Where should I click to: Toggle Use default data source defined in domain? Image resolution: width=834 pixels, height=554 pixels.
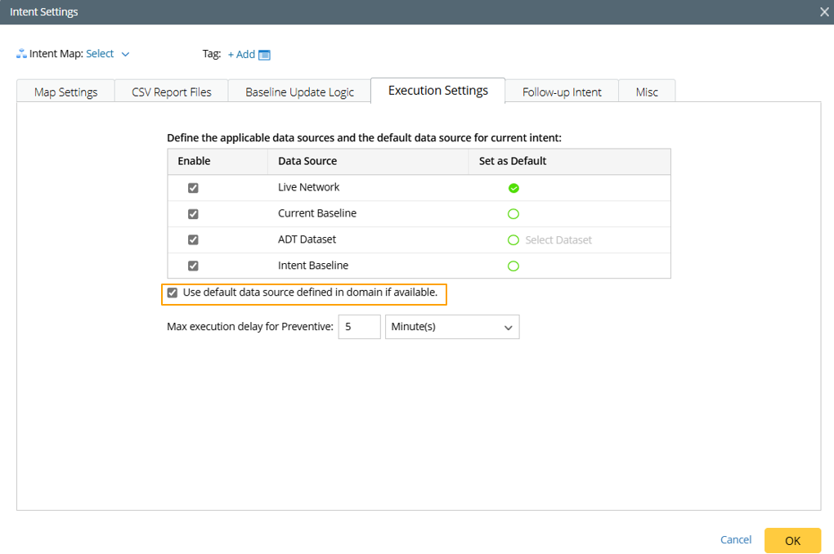(x=173, y=293)
